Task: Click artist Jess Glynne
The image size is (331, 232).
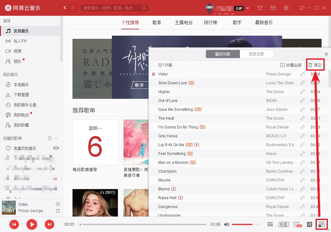Action: point(276,110)
